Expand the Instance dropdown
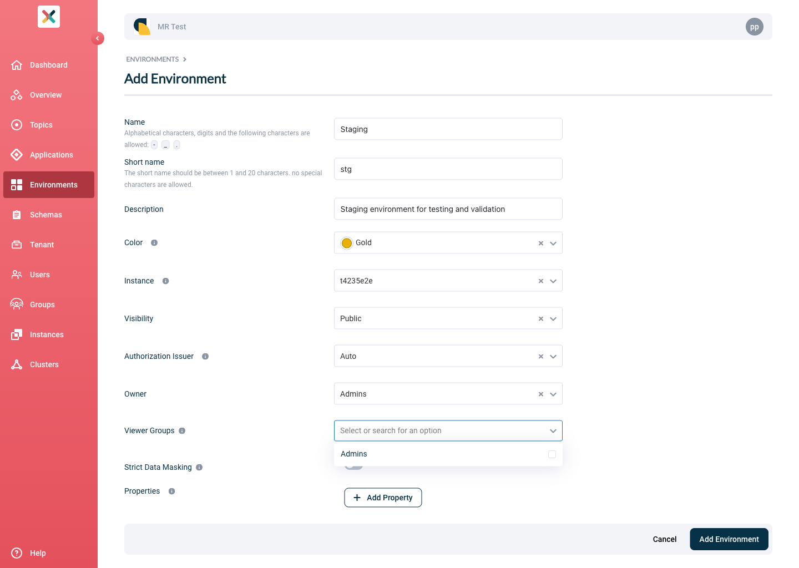This screenshot has height=568, width=799. click(553, 281)
